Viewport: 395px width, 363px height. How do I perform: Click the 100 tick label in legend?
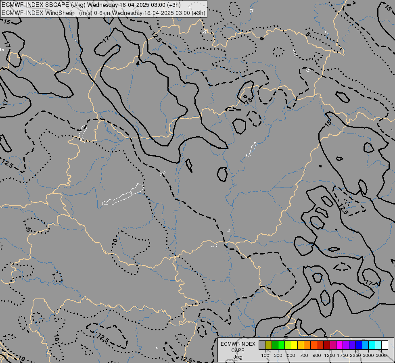click(x=265, y=355)
